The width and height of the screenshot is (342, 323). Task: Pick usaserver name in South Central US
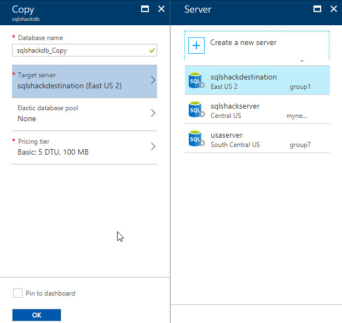226,135
